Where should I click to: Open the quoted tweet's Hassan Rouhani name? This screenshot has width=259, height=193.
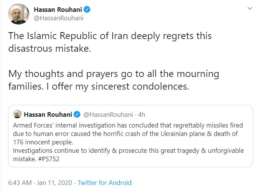(48, 114)
